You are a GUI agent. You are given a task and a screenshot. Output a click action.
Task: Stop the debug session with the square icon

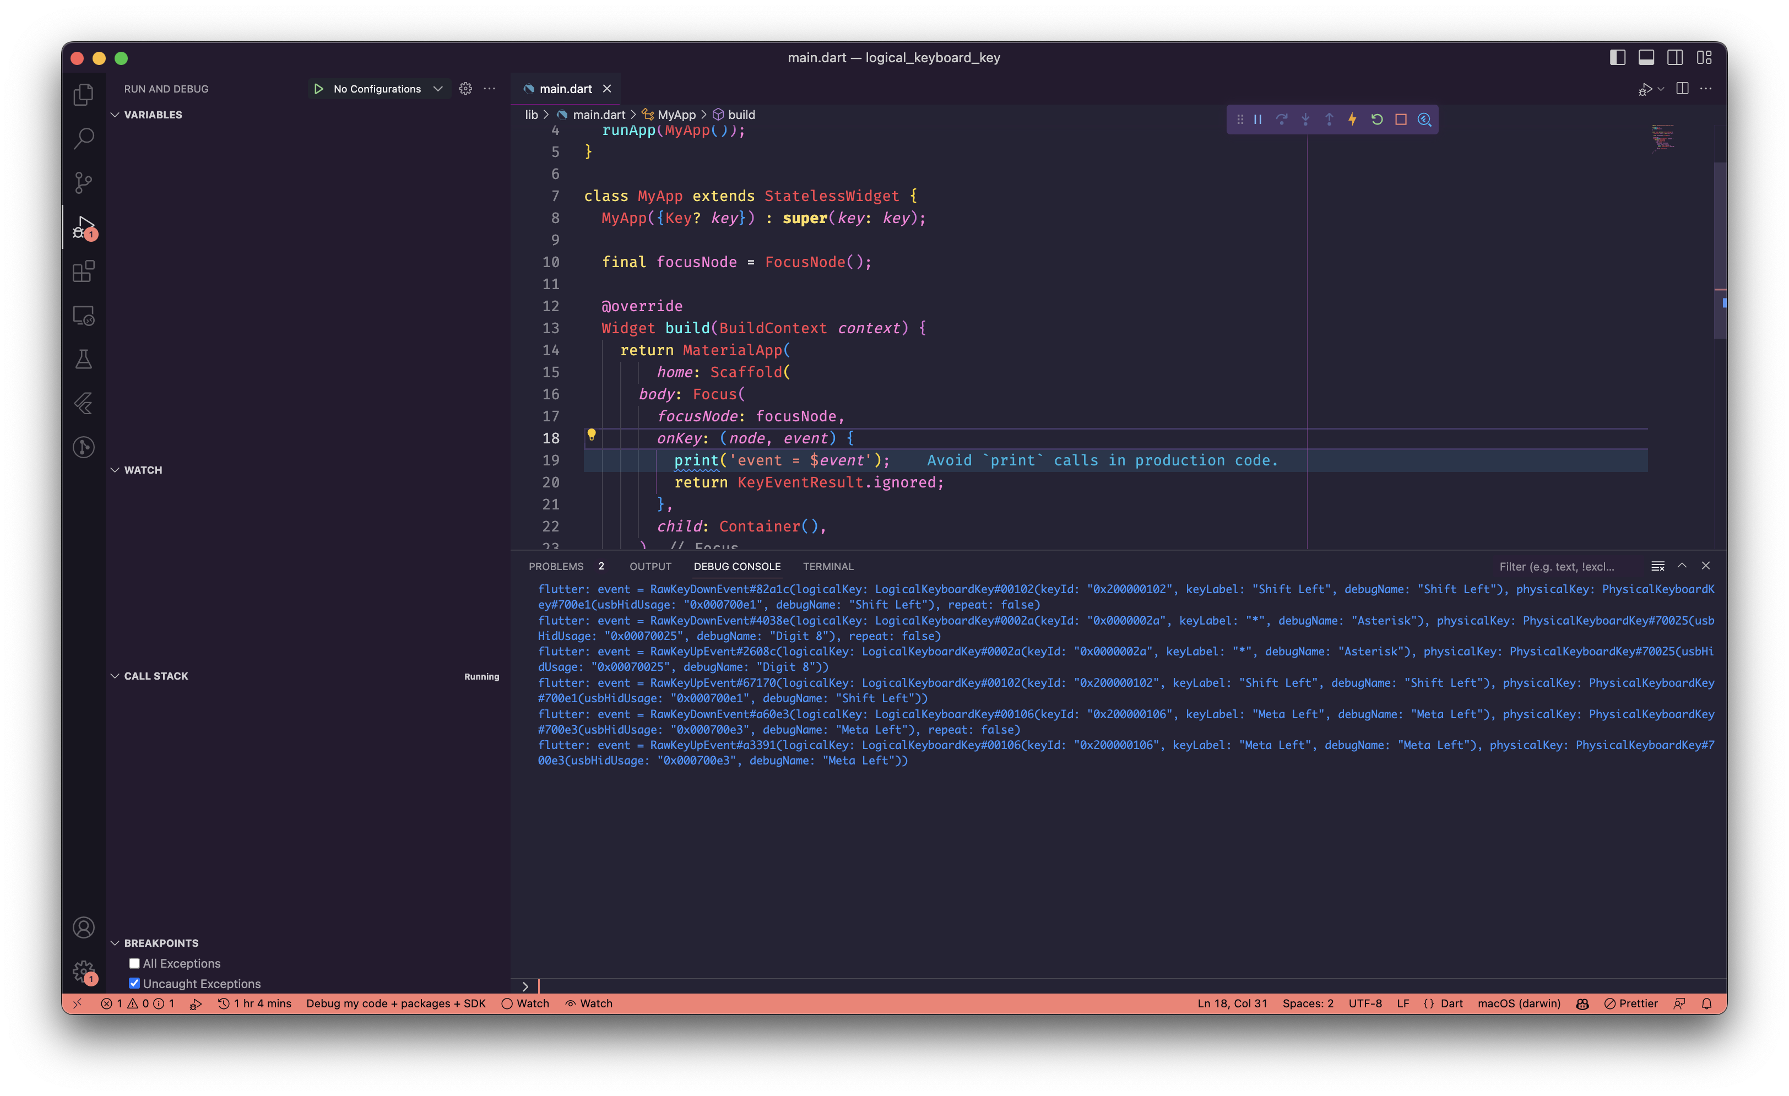click(x=1401, y=119)
